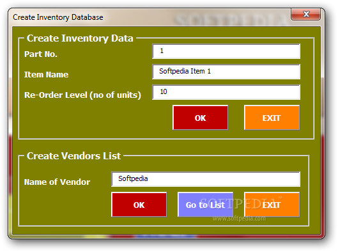The width and height of the screenshot is (338, 252).
Task: Click the Part No. input field
Action: pos(226,51)
